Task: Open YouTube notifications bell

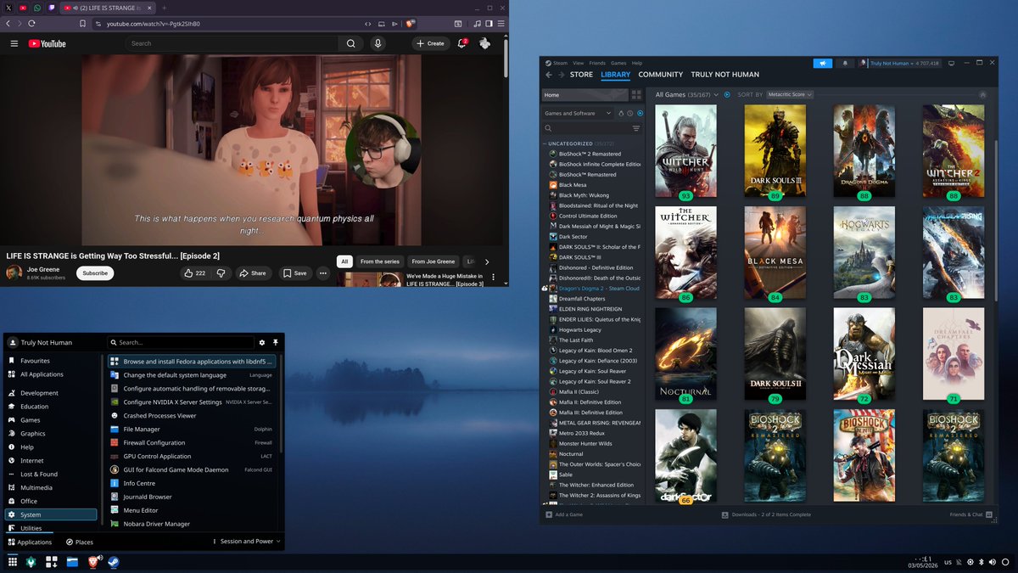Action: pyautogui.click(x=462, y=43)
